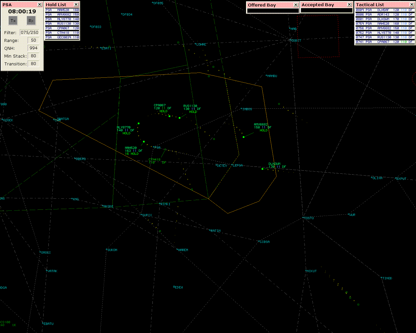416x333 pixels.
Task: Click the LEPSA waypoint marker
Action: pos(237,165)
